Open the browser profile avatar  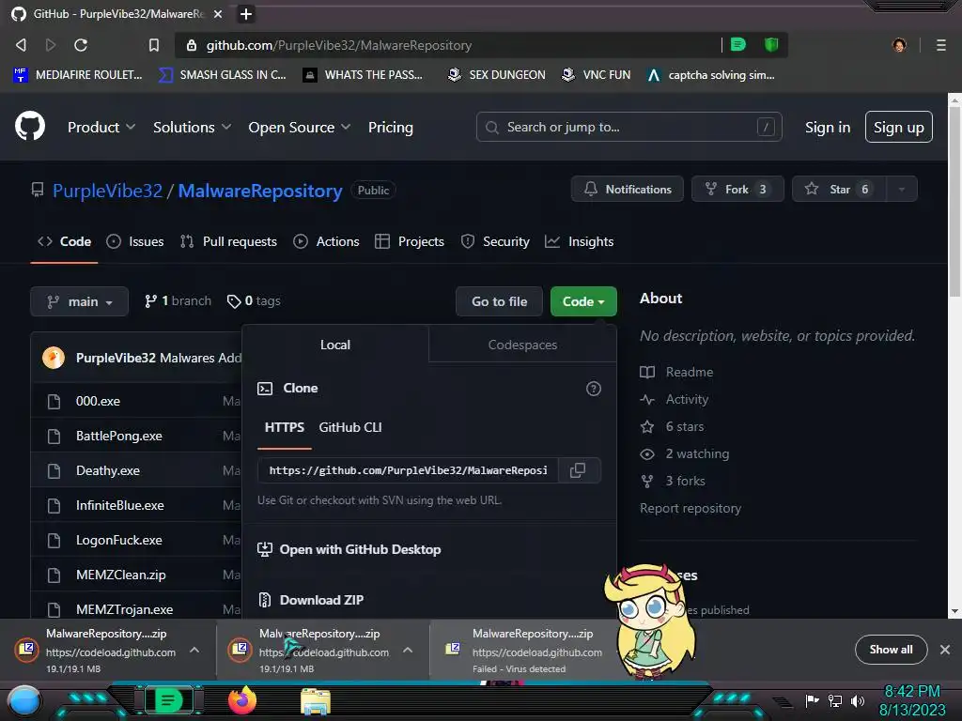click(x=899, y=45)
